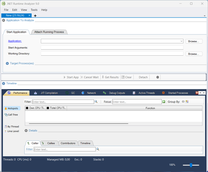Click the Clear toolbar button

[x=126, y=77]
